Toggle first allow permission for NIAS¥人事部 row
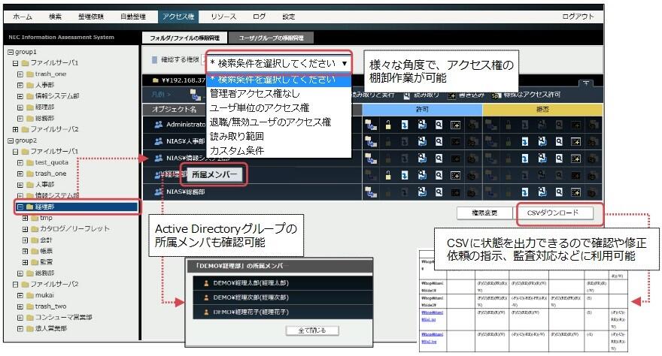The image size is (662, 356). click(x=371, y=141)
